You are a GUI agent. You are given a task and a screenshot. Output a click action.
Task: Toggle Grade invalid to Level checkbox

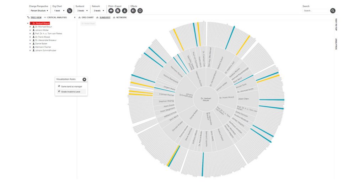[59, 91]
